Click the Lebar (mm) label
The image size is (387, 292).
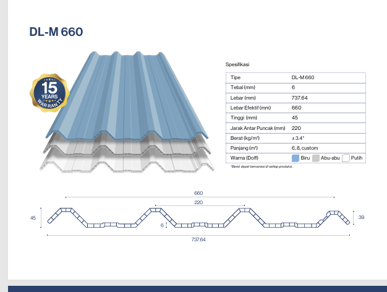pyautogui.click(x=243, y=98)
